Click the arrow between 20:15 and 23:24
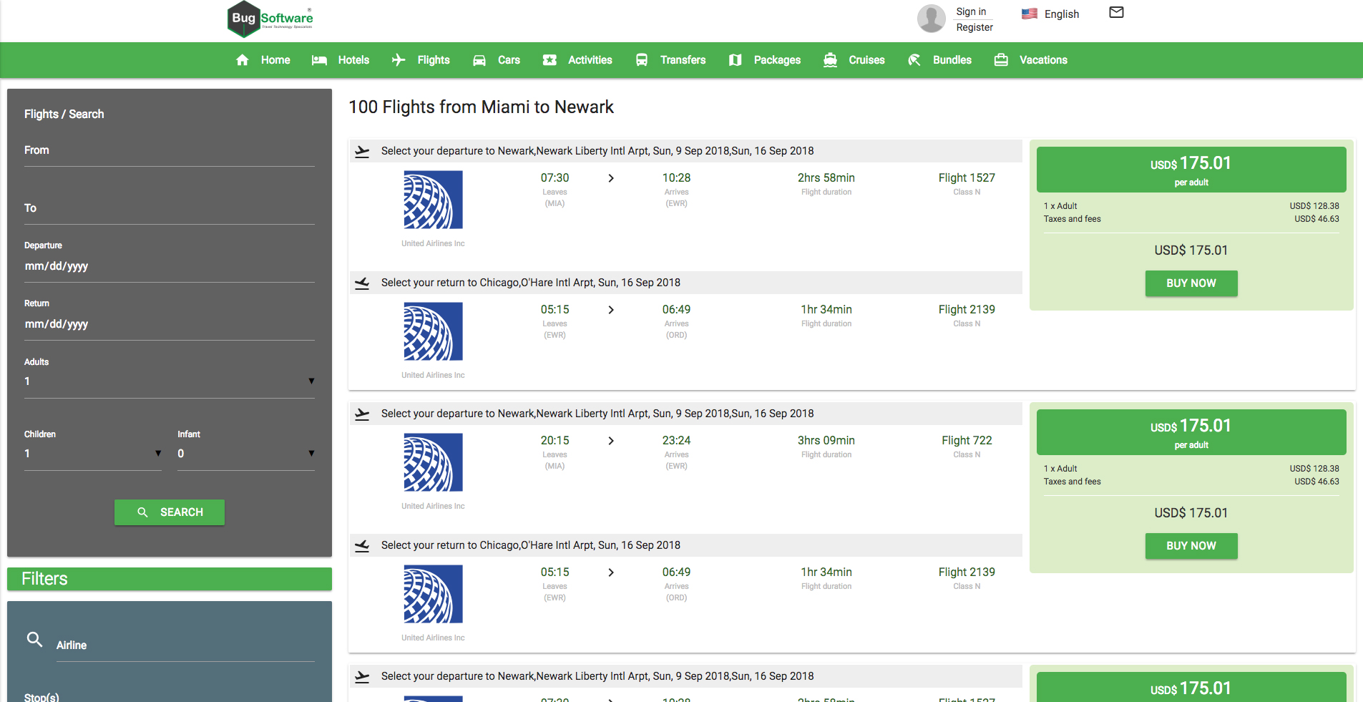1363x702 pixels. (611, 441)
